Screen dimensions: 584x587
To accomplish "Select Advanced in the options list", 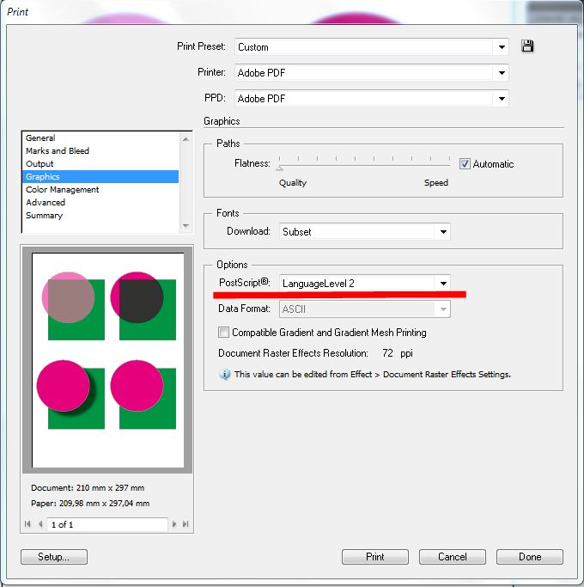I will 100,203.
